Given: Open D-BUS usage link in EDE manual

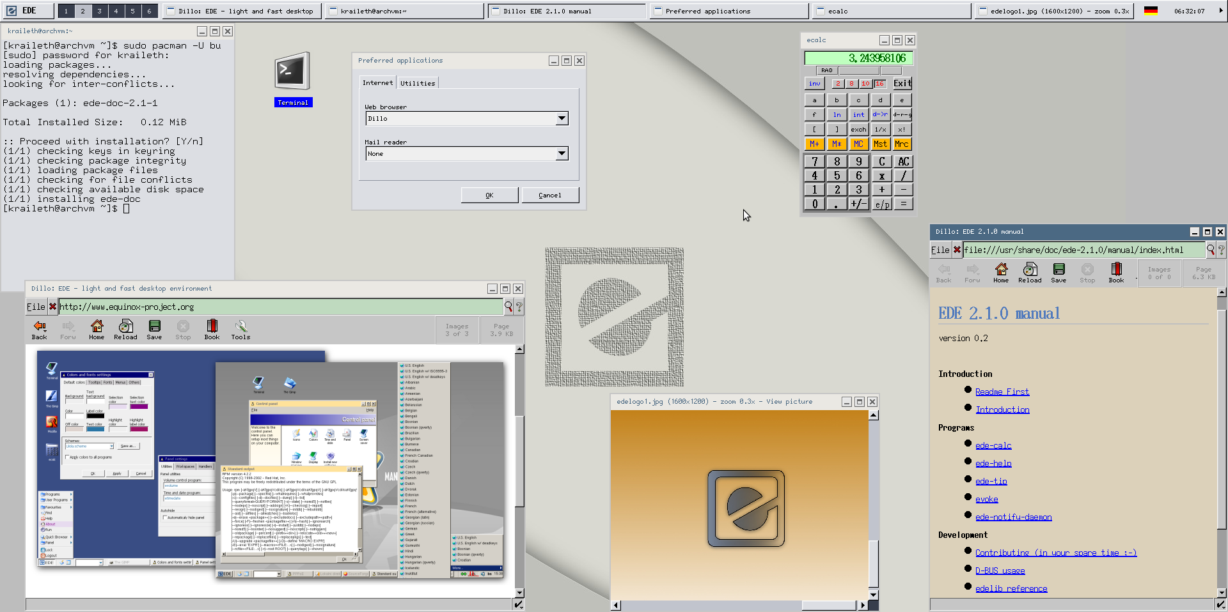Looking at the screenshot, I should point(1000,570).
